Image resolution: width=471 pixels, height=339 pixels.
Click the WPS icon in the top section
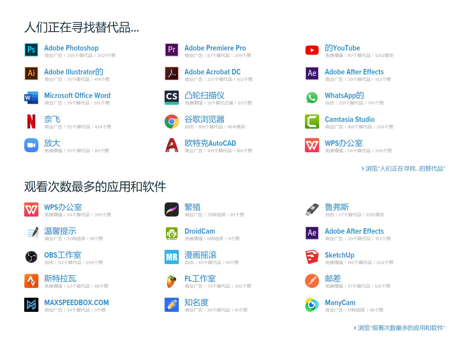click(x=312, y=145)
